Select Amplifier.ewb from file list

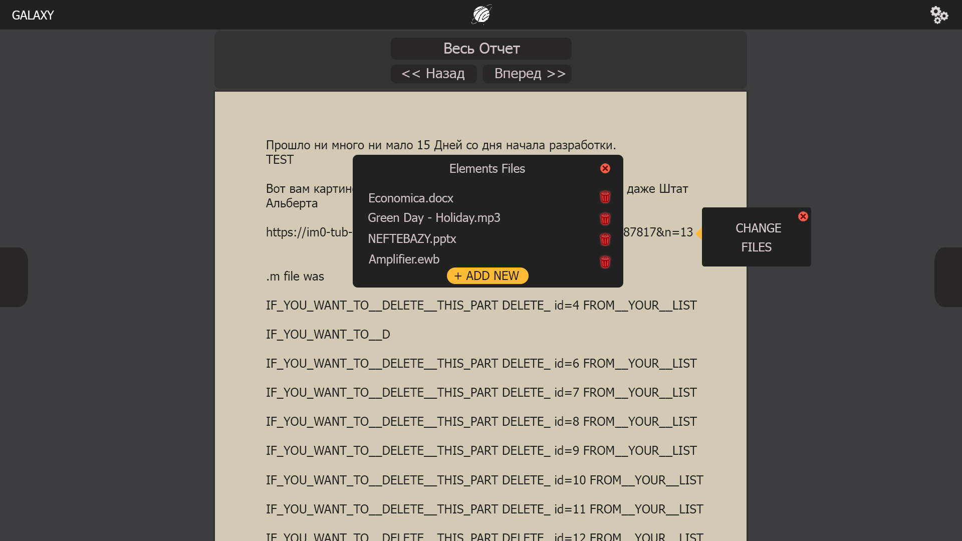click(x=404, y=258)
